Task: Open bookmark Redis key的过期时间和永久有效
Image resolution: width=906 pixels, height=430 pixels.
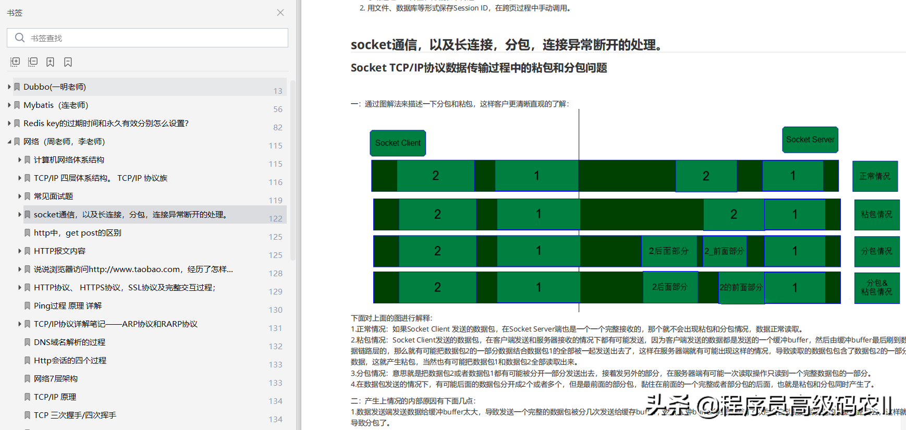Action: click(x=106, y=123)
